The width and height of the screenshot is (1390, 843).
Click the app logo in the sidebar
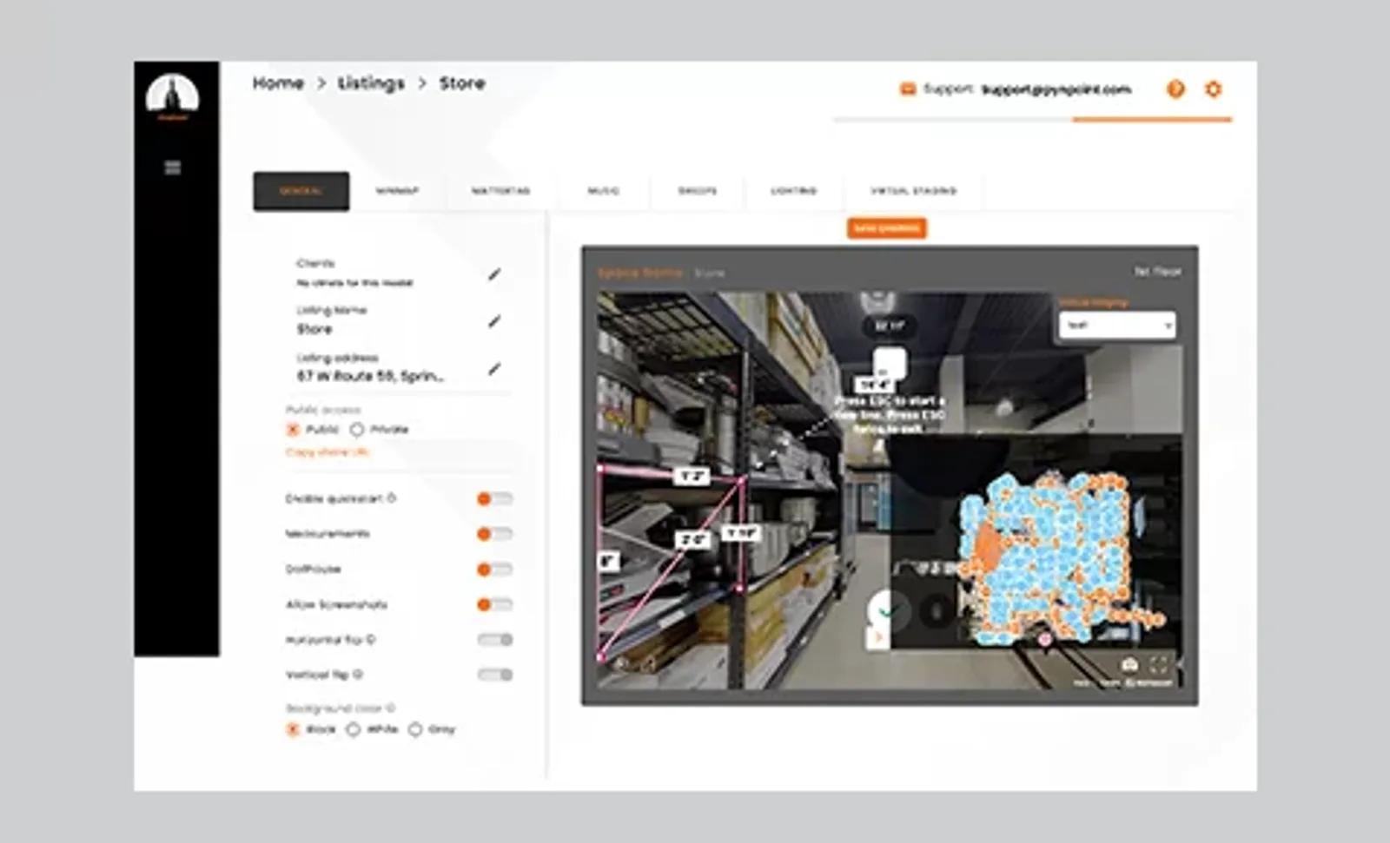click(x=172, y=95)
